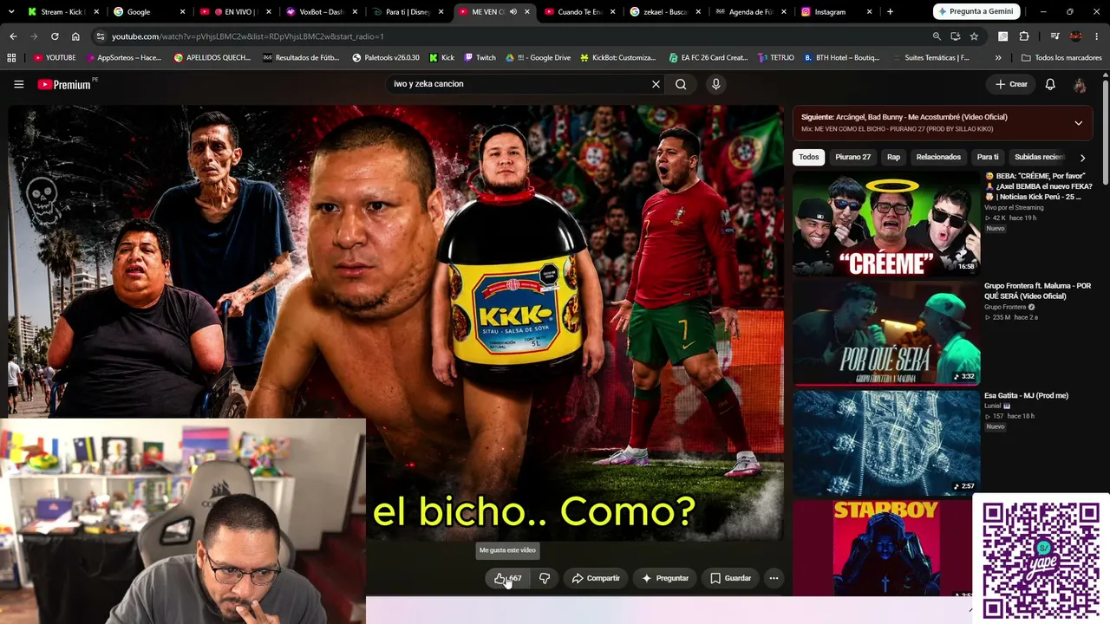Open the YouTube account avatar menu

click(1080, 84)
